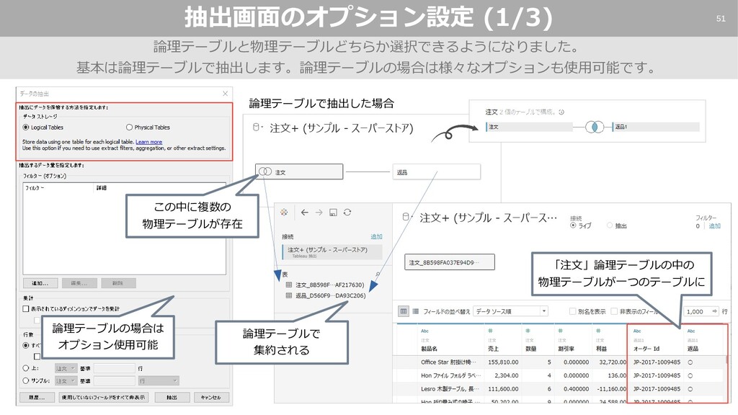Switch to the data grid view icon
738x415 pixels.
404,311
